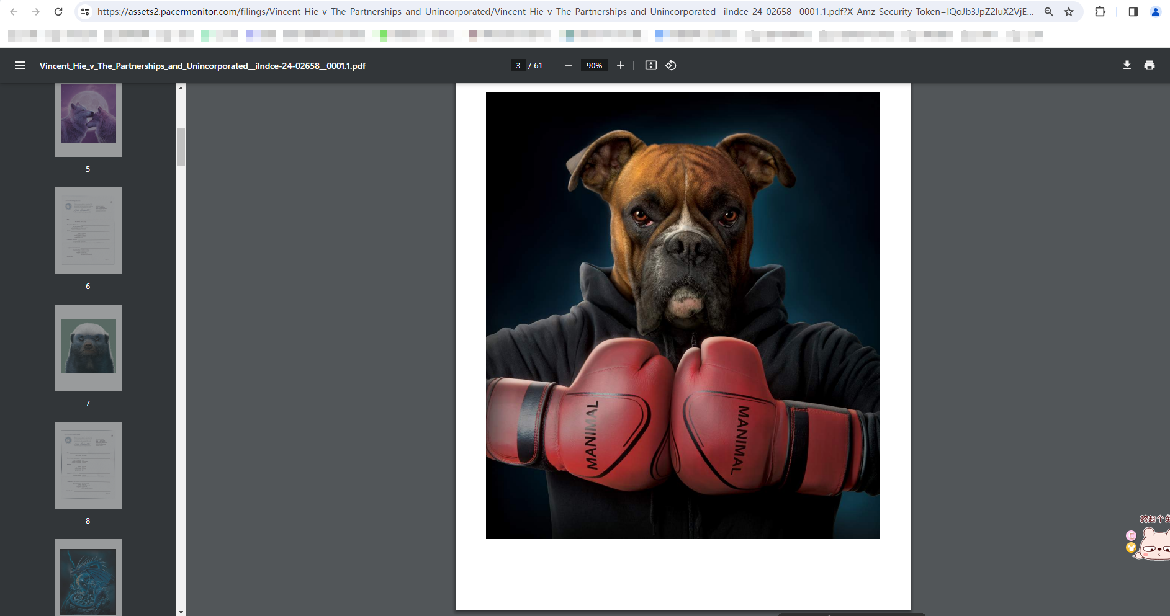Download the PDF file

(x=1127, y=65)
